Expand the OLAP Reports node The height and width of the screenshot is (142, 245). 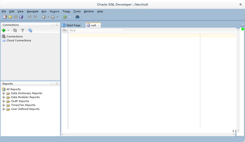(x=4, y=101)
